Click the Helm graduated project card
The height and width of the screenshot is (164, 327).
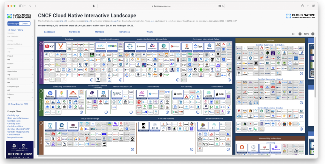pyautogui.click(x=130, y=47)
